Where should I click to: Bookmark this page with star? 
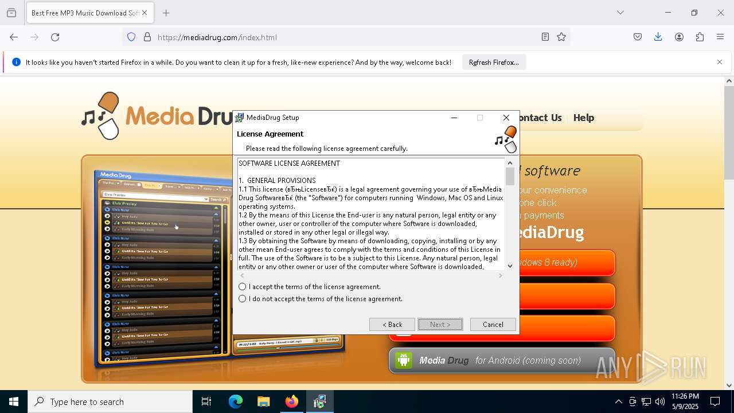click(x=561, y=37)
